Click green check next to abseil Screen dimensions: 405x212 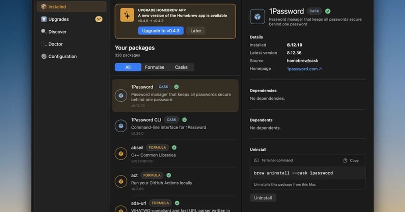coord(174,148)
